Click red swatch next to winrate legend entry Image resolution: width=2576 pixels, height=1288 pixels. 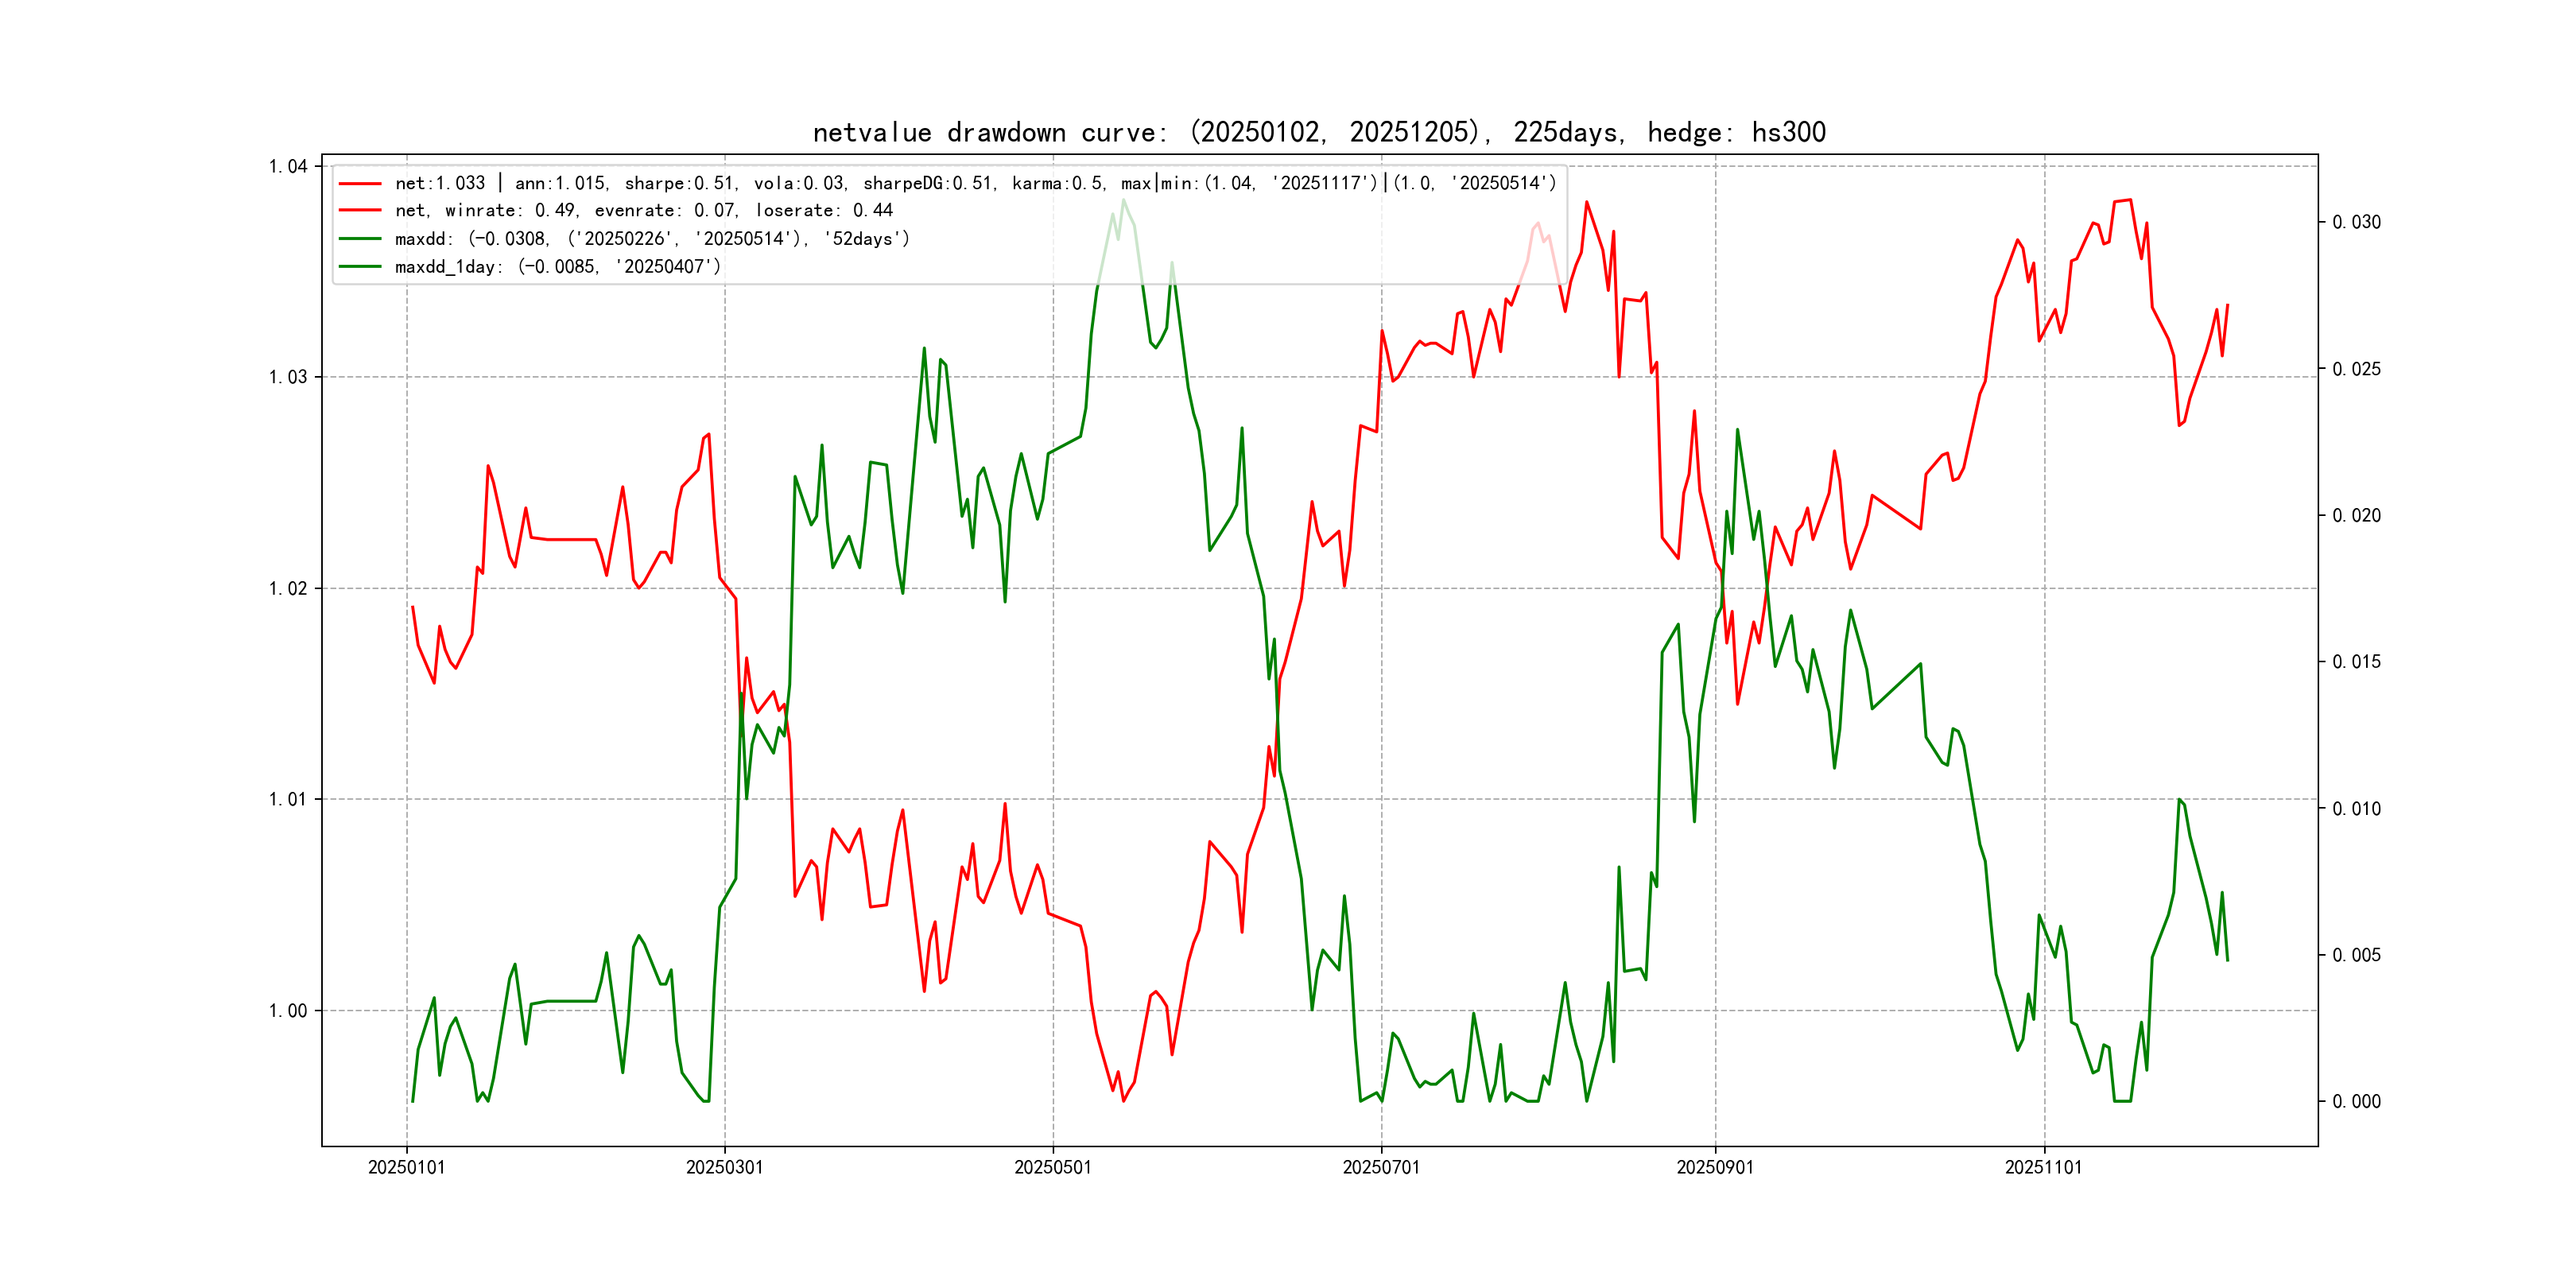pos(360,211)
